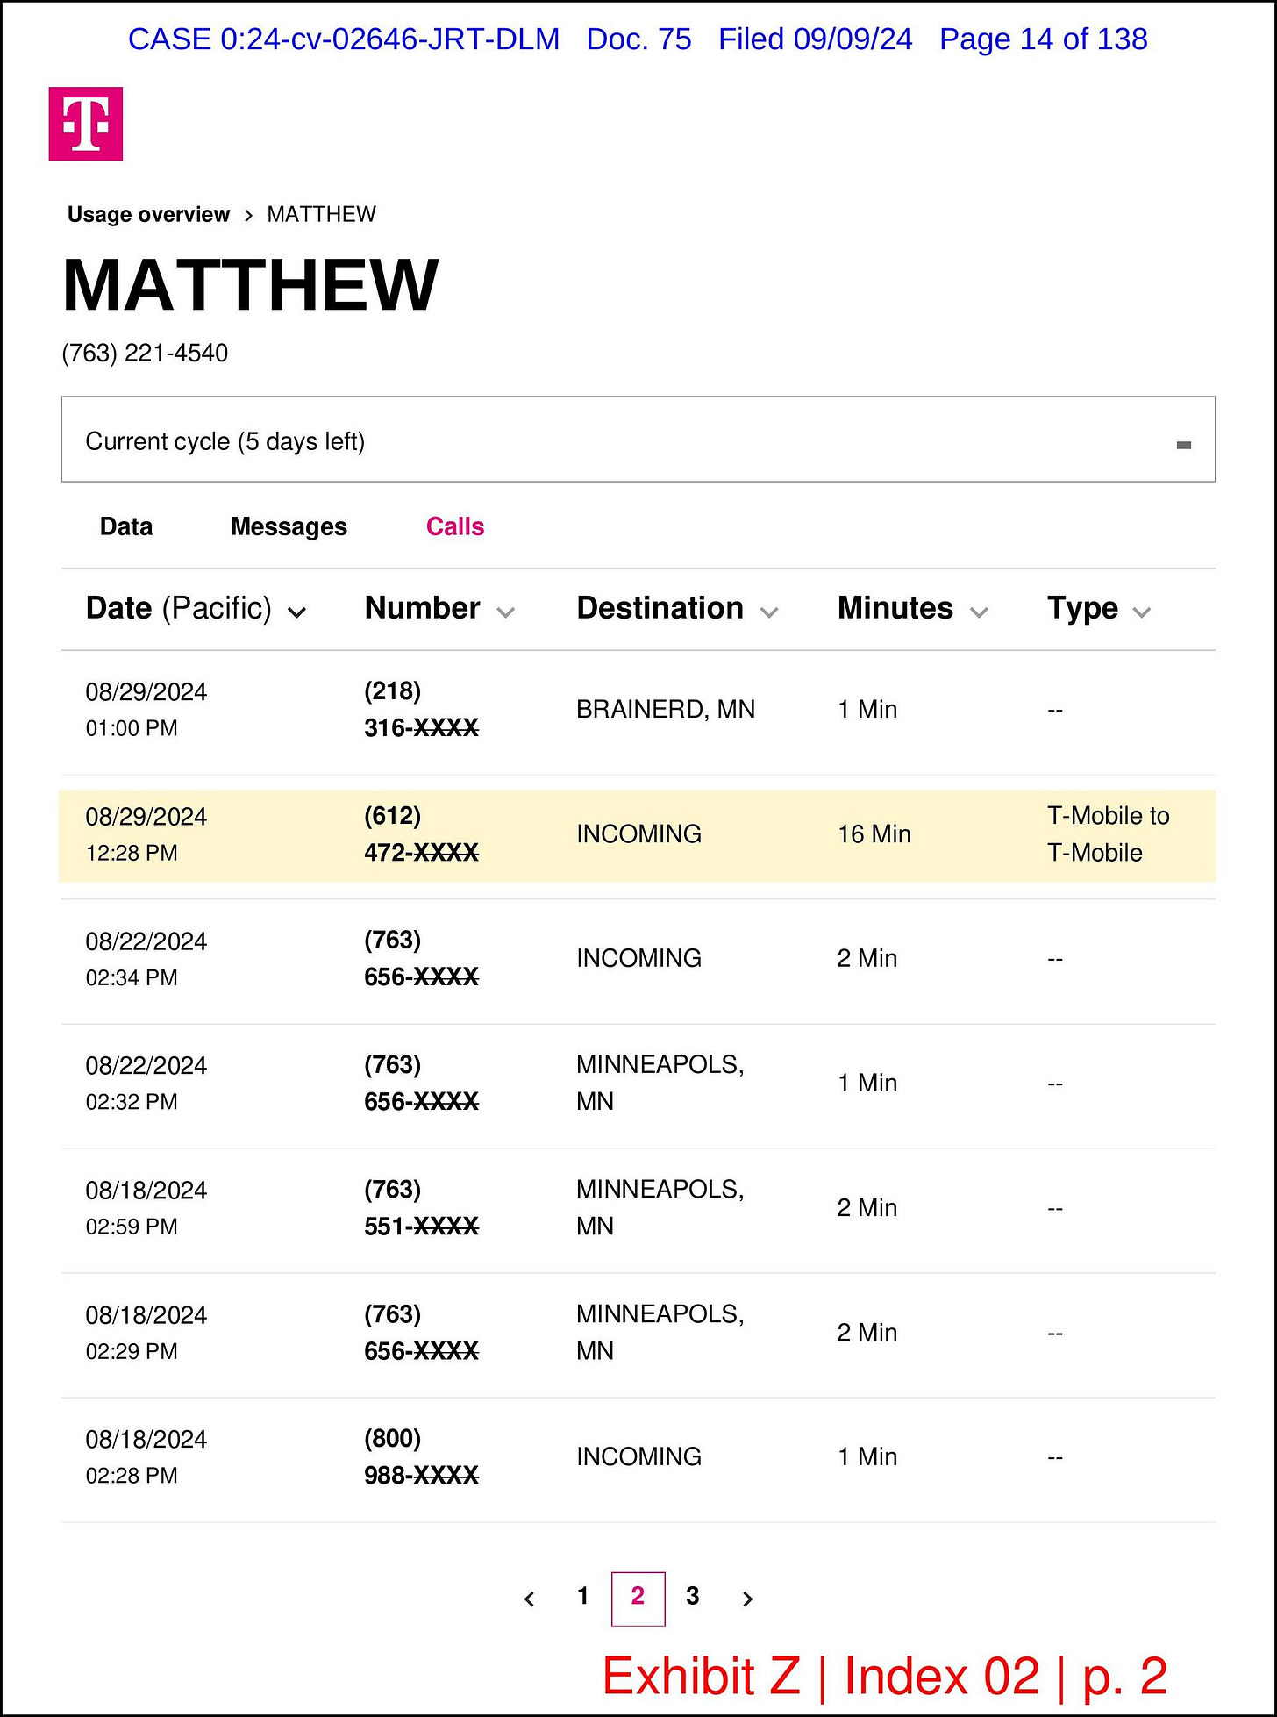
Task: Click the (800) 988-XXXX number
Action: tap(421, 1457)
